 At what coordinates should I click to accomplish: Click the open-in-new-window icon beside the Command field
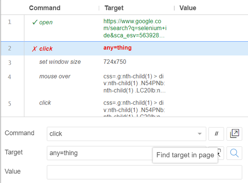234,133
